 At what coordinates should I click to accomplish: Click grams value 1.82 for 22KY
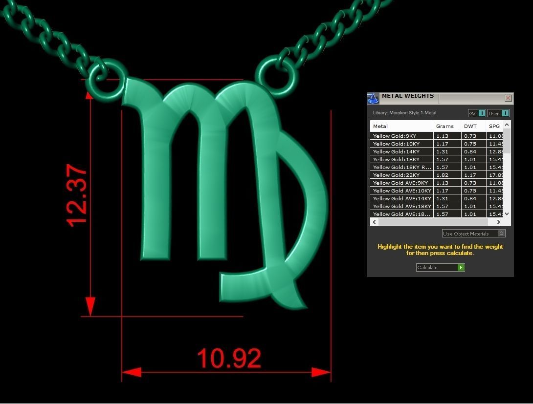(442, 175)
